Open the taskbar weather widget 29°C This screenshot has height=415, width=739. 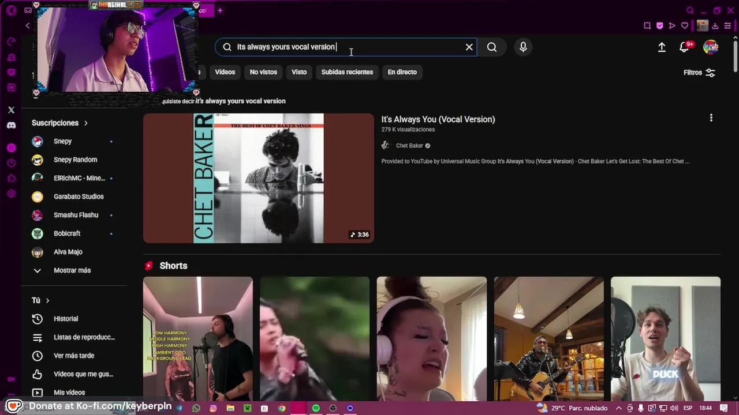coord(572,408)
